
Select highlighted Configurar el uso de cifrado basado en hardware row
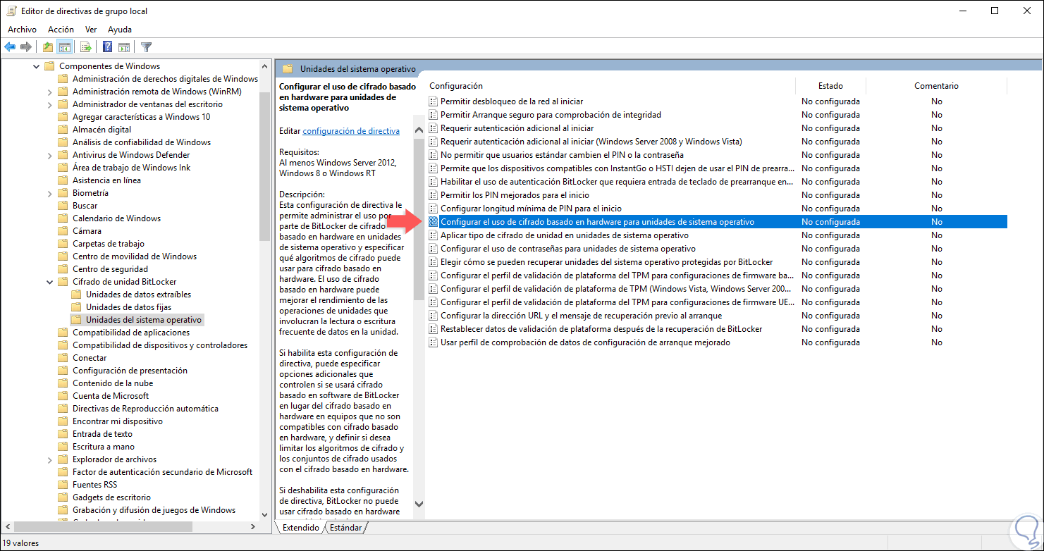click(x=718, y=222)
